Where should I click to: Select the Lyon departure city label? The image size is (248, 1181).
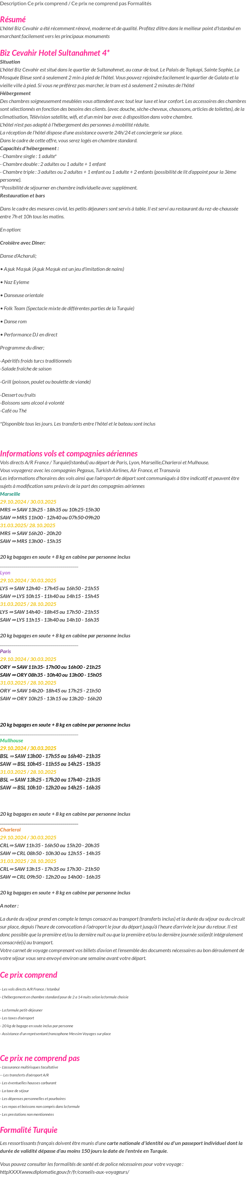5,572
